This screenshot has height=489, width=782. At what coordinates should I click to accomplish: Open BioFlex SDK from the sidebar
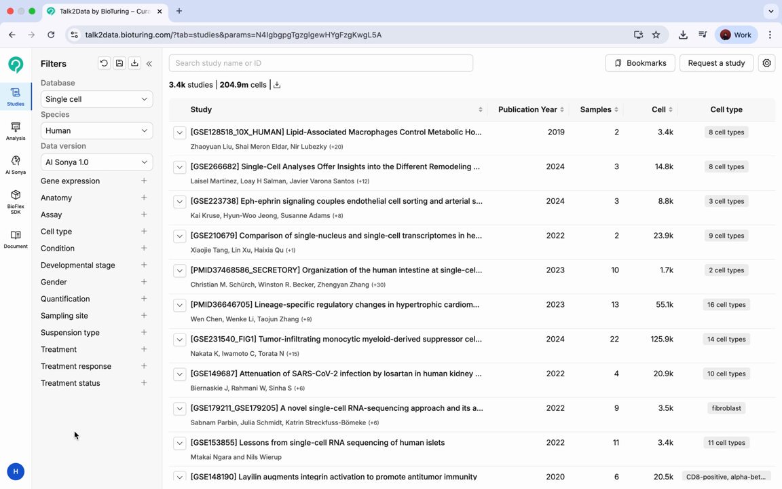coord(16,202)
